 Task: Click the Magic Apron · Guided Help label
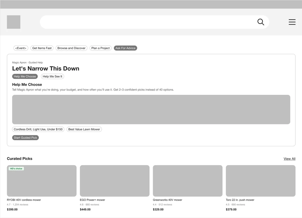click(27, 62)
